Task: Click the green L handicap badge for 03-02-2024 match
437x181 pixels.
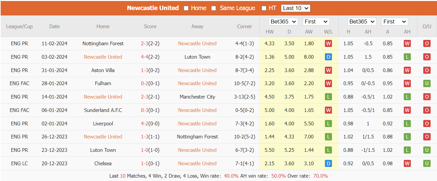Action: tap(407, 57)
